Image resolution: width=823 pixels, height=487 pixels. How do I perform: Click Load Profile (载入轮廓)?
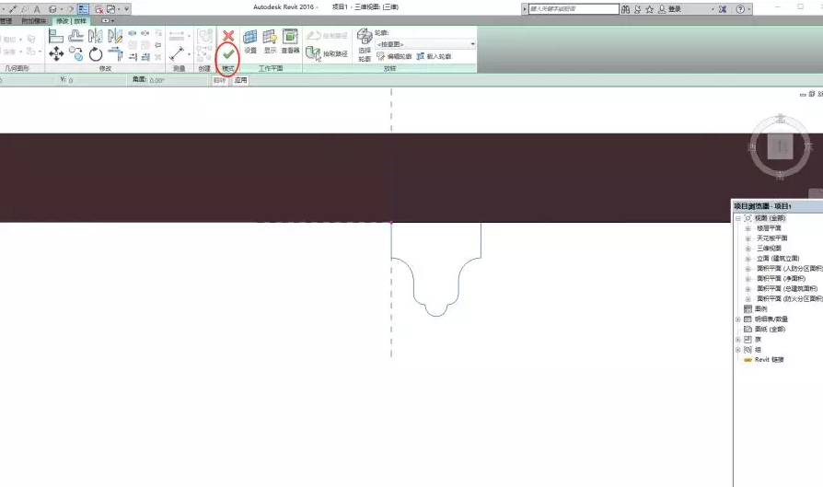tap(435, 56)
